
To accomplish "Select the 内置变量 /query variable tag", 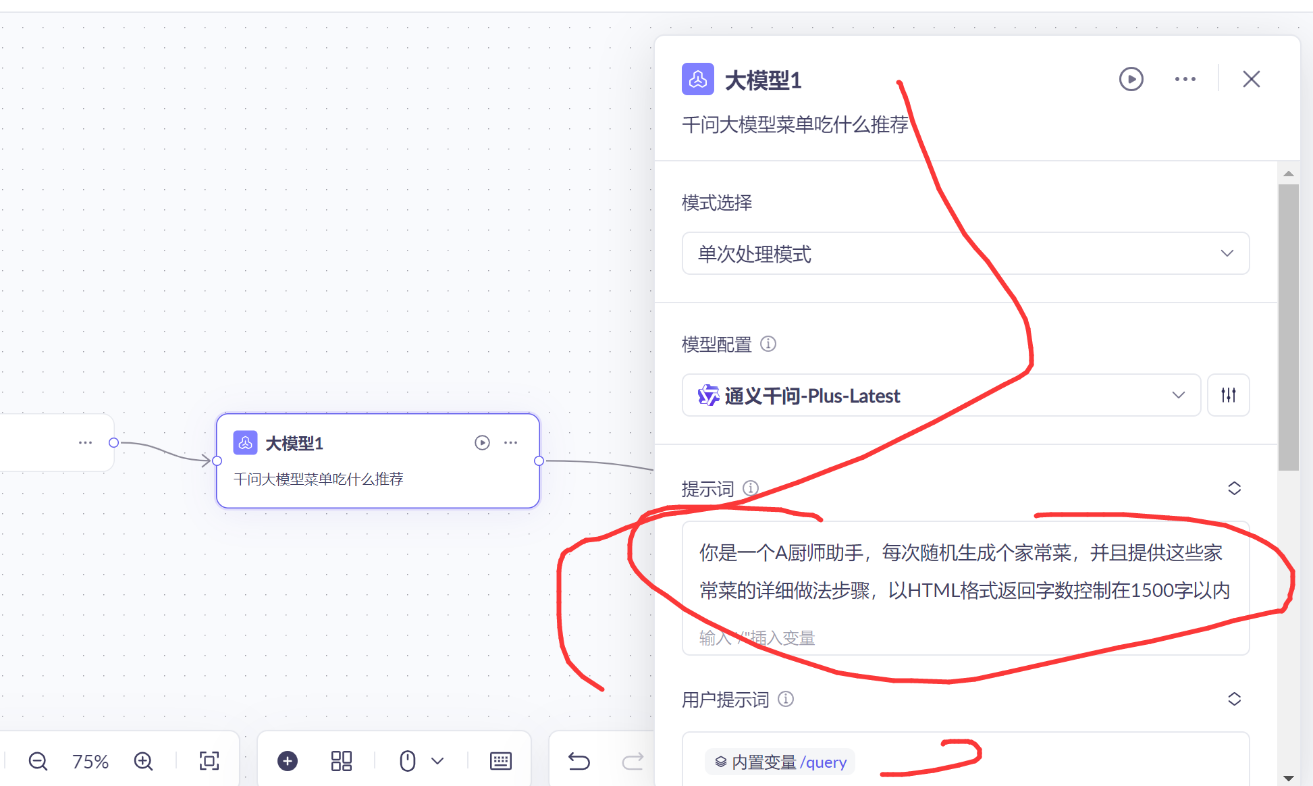I will pyautogui.click(x=780, y=762).
